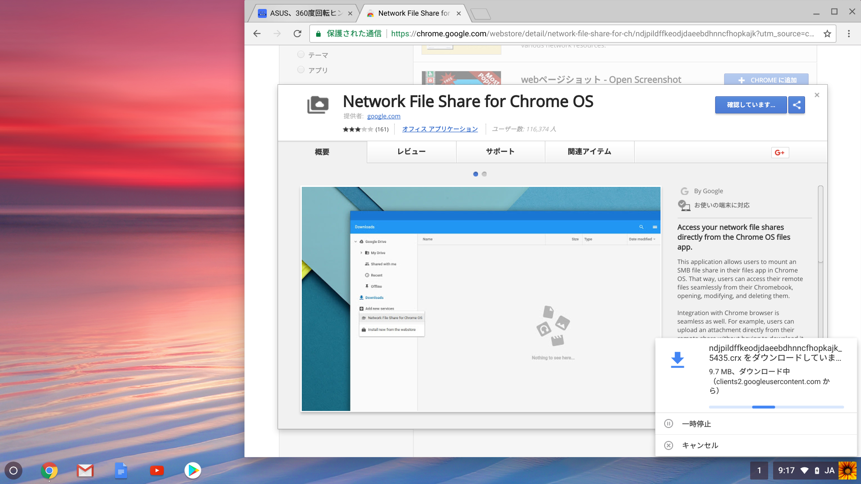Click the G+ share icon on the overview bar
This screenshot has width=861, height=484.
[780, 152]
